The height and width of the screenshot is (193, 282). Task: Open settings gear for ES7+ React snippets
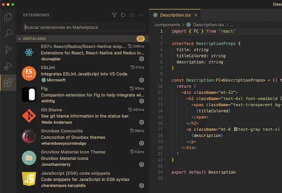coord(142,59)
